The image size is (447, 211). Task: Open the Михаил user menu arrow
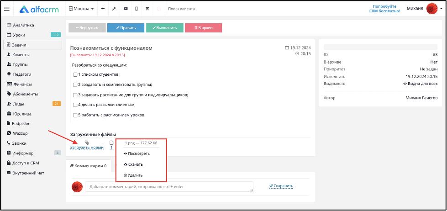tap(442, 9)
